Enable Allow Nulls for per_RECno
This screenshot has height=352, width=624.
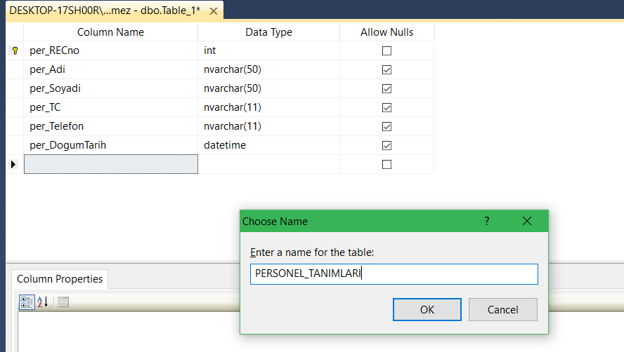coord(386,51)
